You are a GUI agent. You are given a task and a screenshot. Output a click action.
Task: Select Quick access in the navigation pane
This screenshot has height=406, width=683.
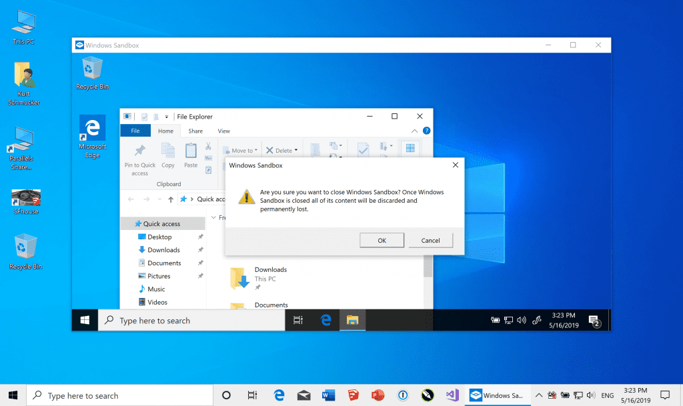(163, 224)
